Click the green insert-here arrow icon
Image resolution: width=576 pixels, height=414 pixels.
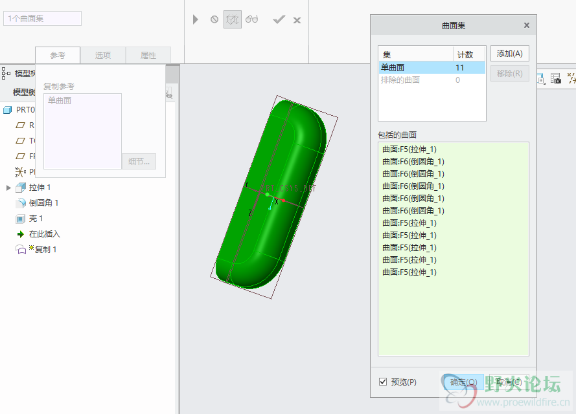point(21,234)
